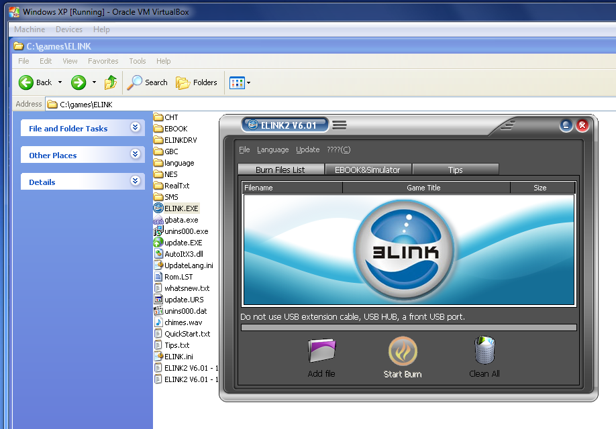
Task: Click the Clean All trash icon
Action: [x=484, y=350]
